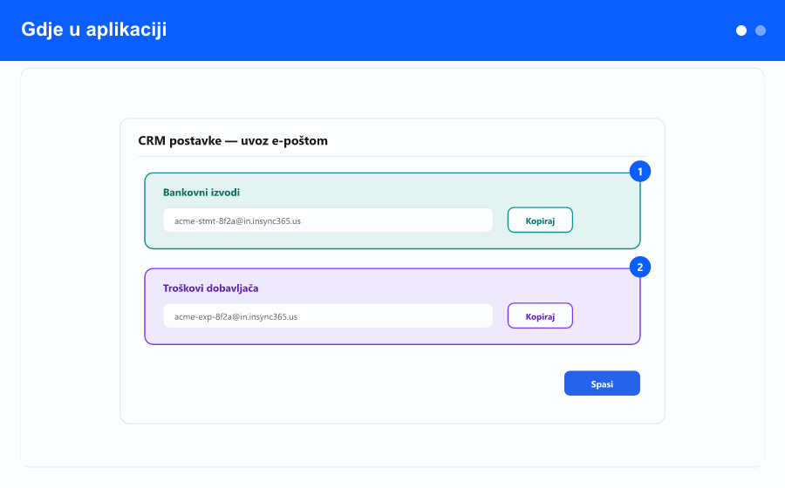
Task: Click the numbered badge 2 marker
Action: pyautogui.click(x=640, y=267)
